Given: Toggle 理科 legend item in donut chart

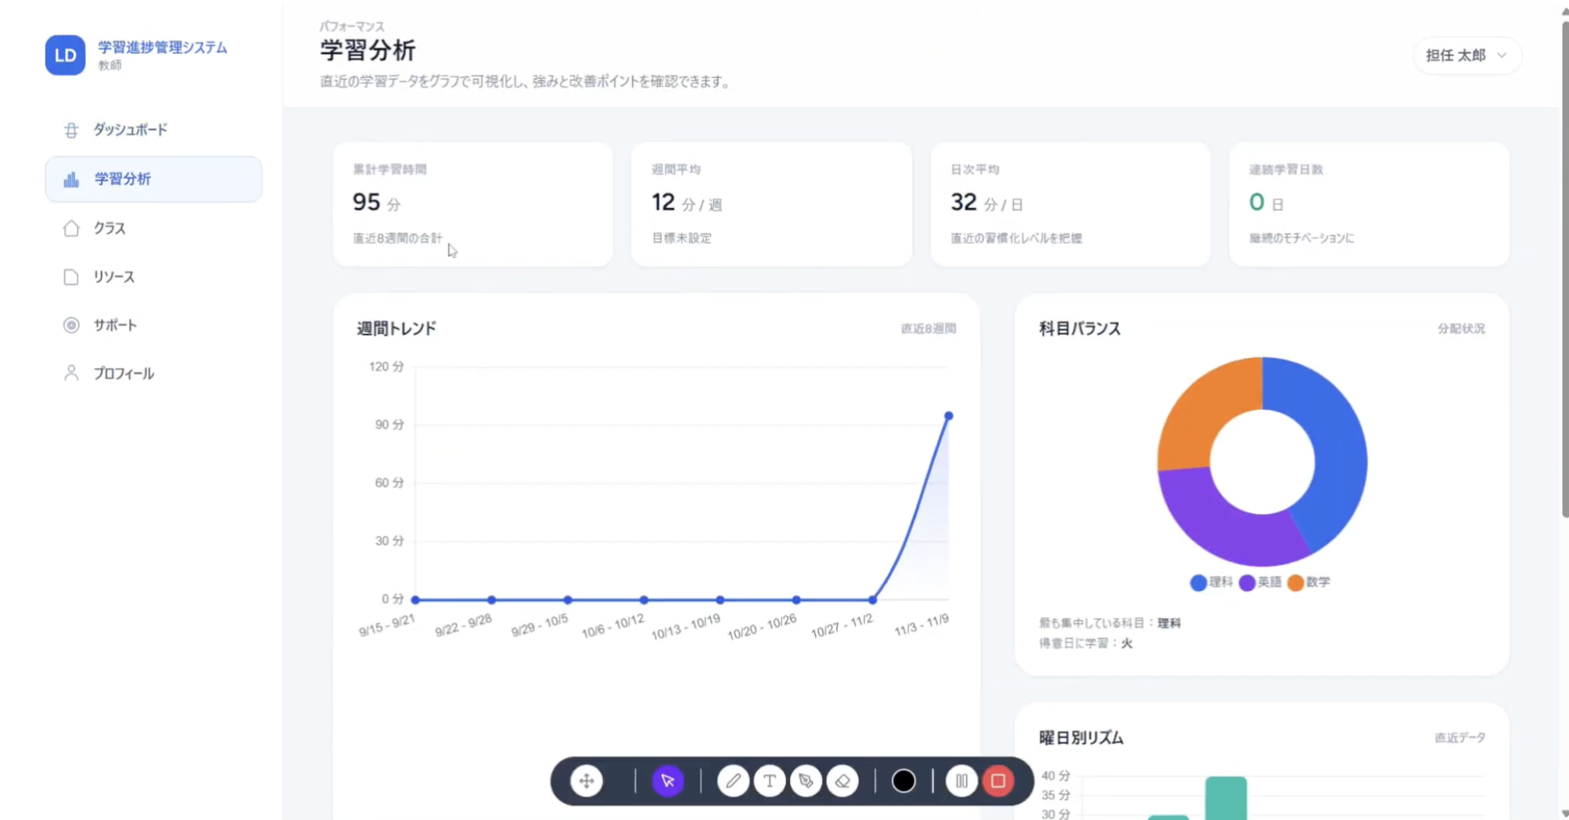Looking at the screenshot, I should [x=1212, y=582].
